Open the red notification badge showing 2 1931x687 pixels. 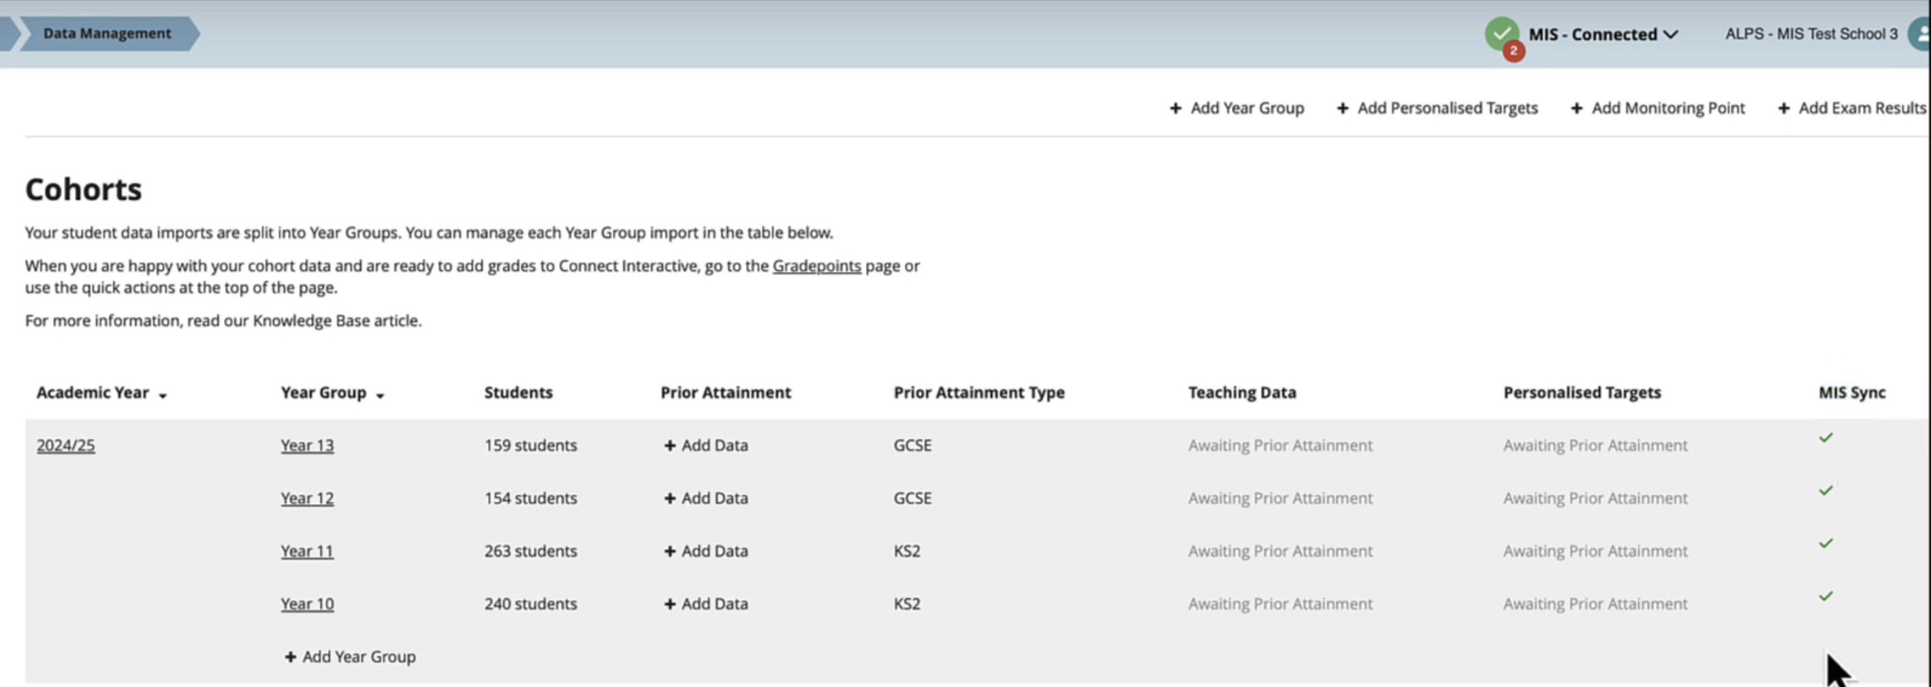[x=1514, y=51]
